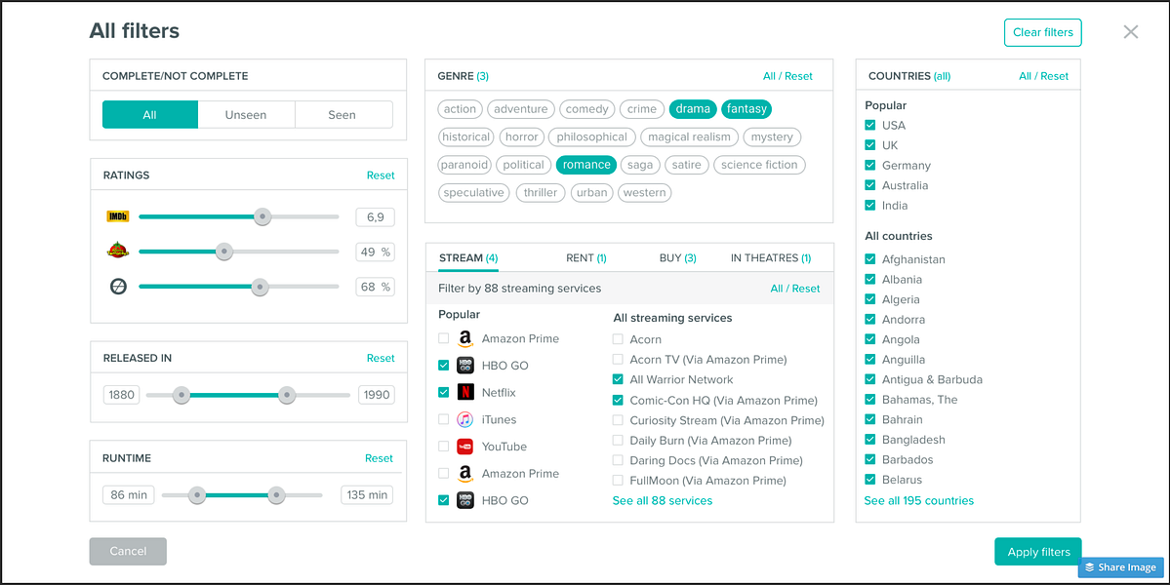Reset the Ratings section
The image size is (1170, 585).
coord(381,175)
